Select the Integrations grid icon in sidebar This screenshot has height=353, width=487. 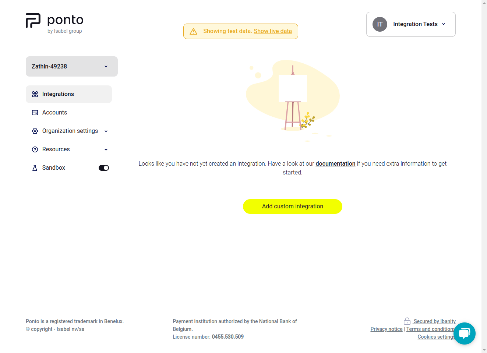[35, 94]
